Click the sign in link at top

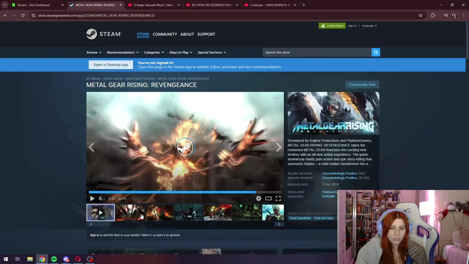(x=352, y=26)
